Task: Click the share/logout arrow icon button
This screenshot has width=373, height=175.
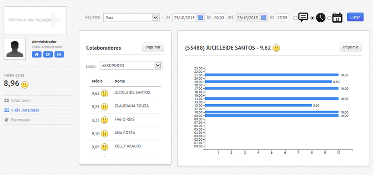Action: point(59,54)
